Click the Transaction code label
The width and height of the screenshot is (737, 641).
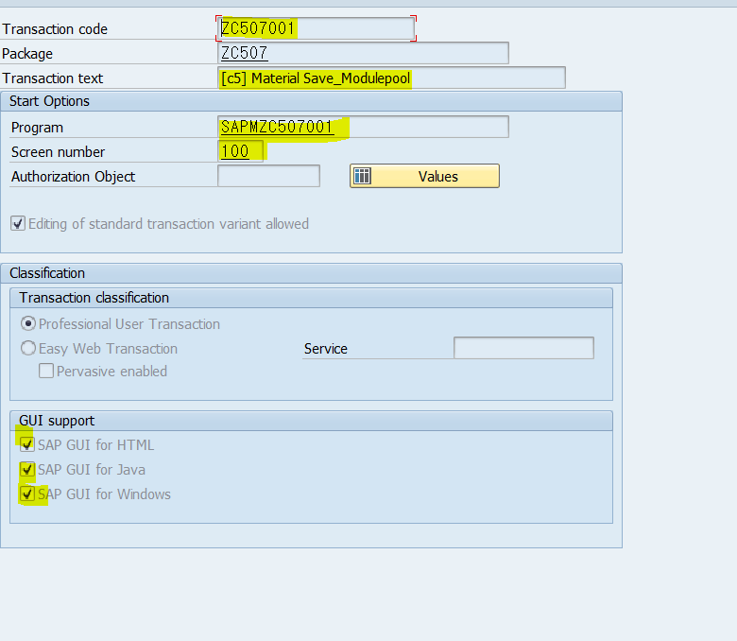pos(55,29)
